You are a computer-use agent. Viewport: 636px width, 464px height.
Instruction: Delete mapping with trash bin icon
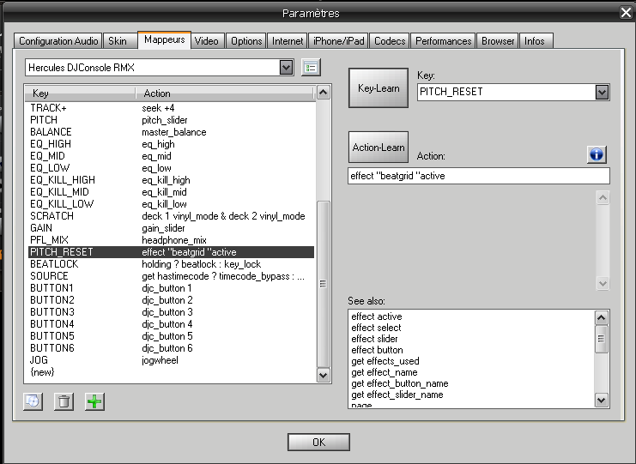(64, 401)
